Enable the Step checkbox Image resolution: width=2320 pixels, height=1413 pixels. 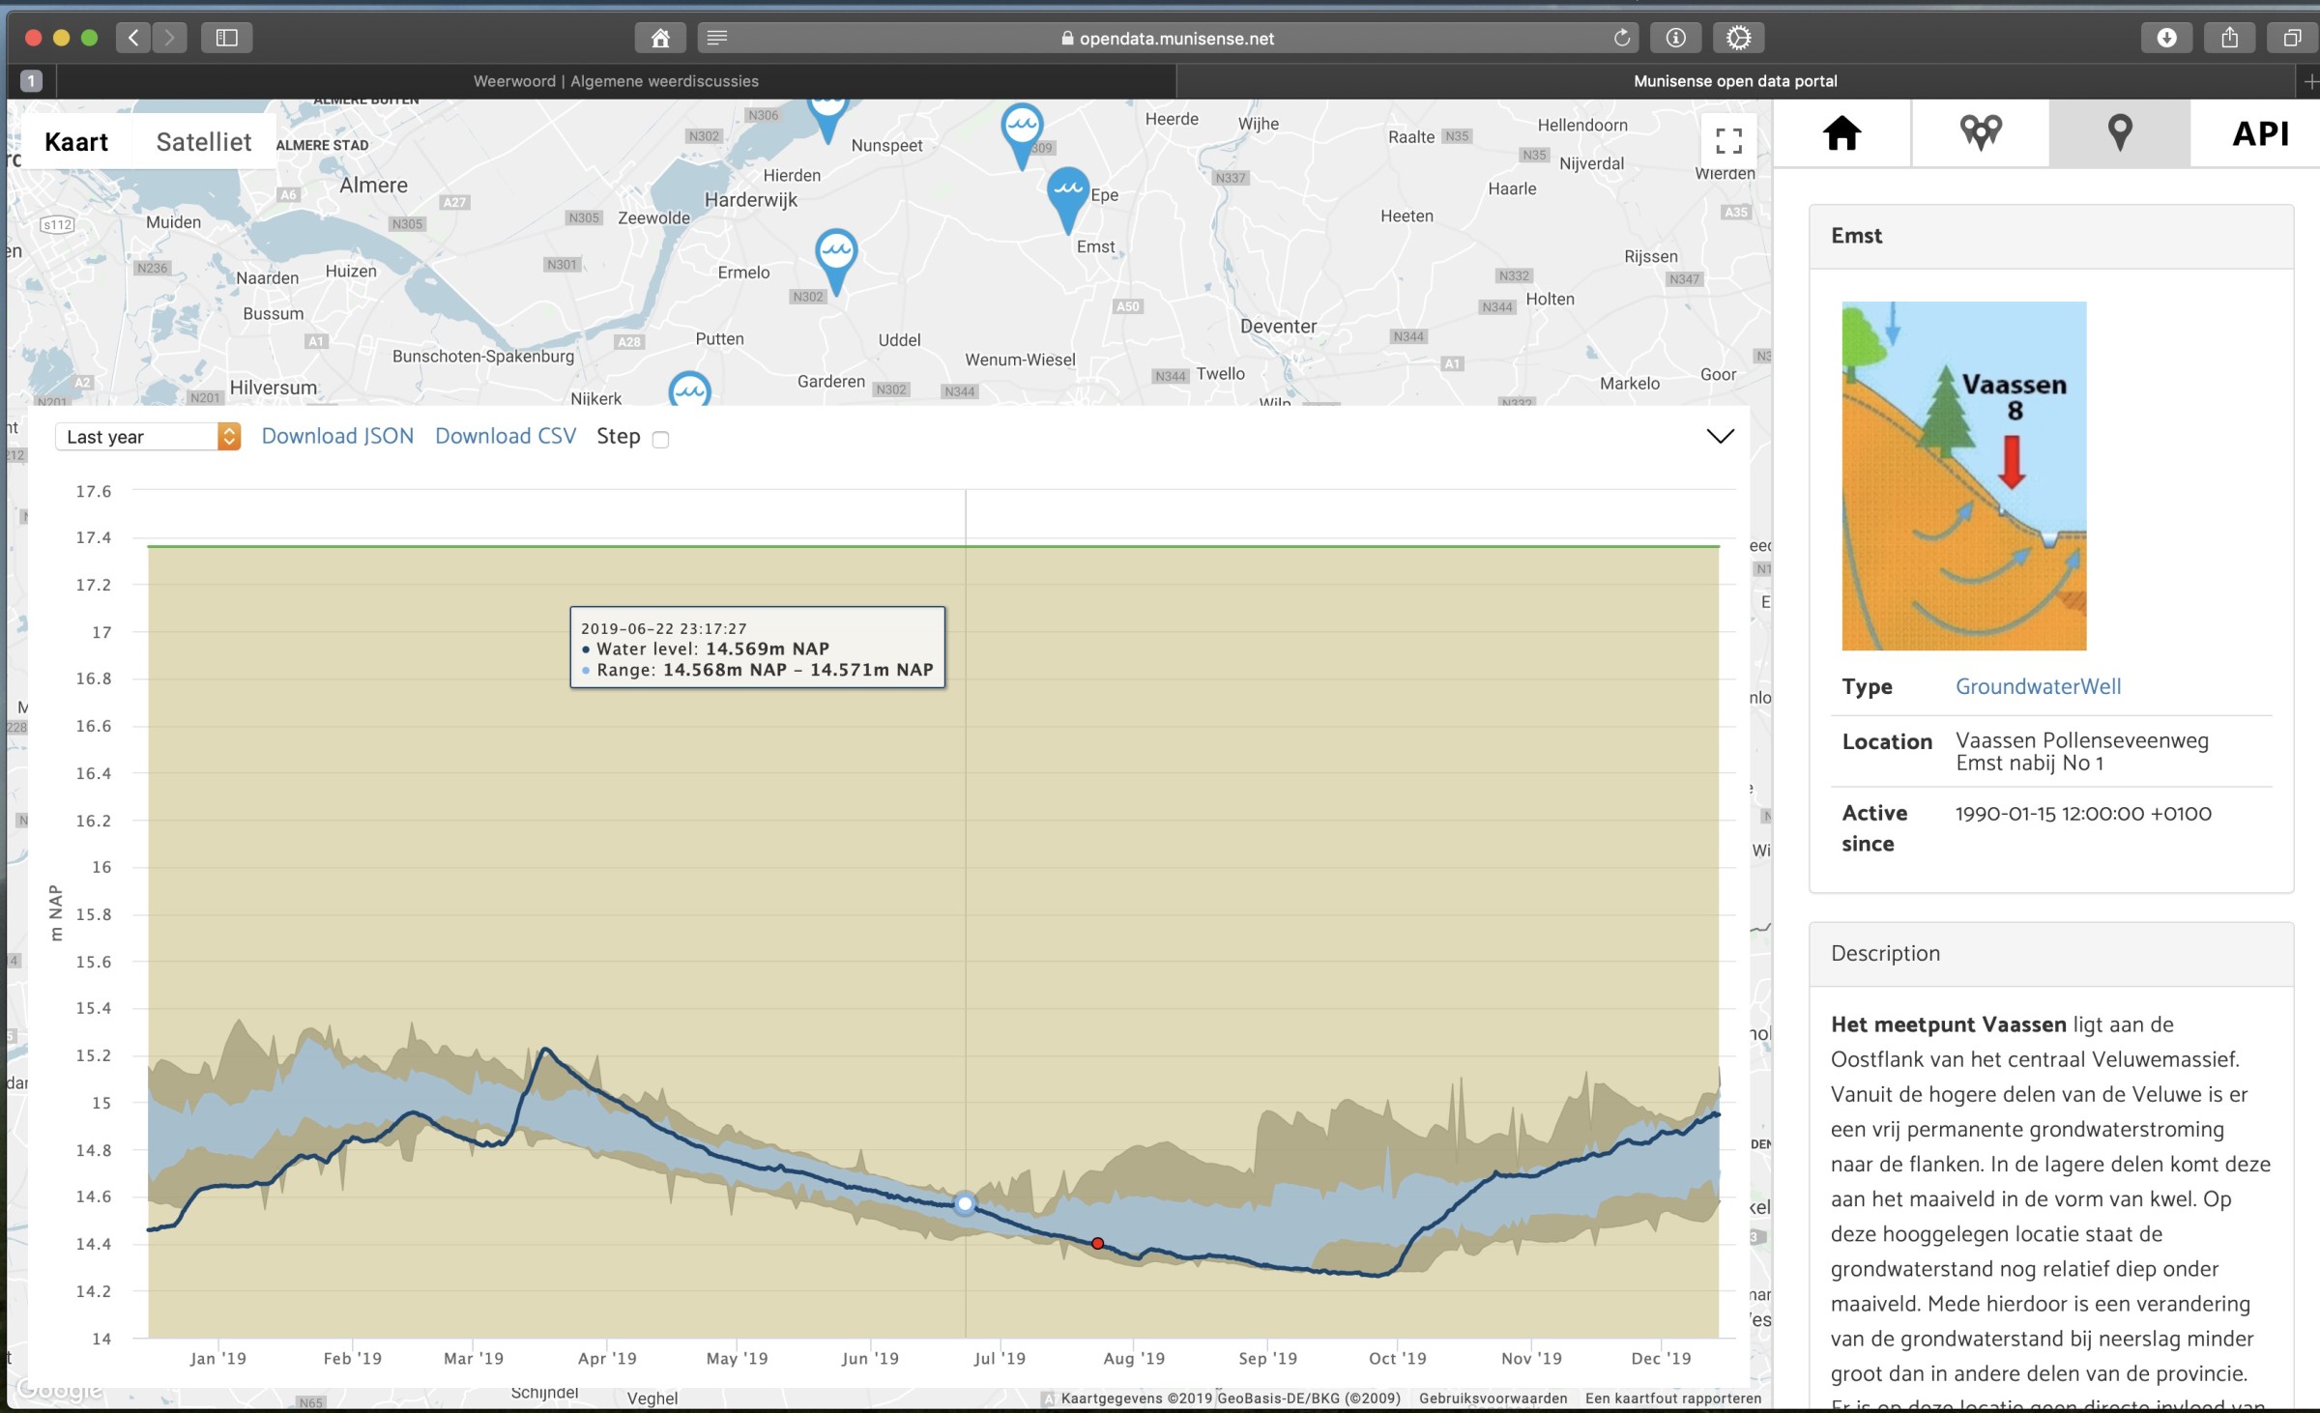click(x=660, y=440)
